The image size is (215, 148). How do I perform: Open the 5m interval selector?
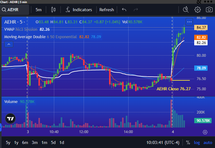[x=38, y=10]
